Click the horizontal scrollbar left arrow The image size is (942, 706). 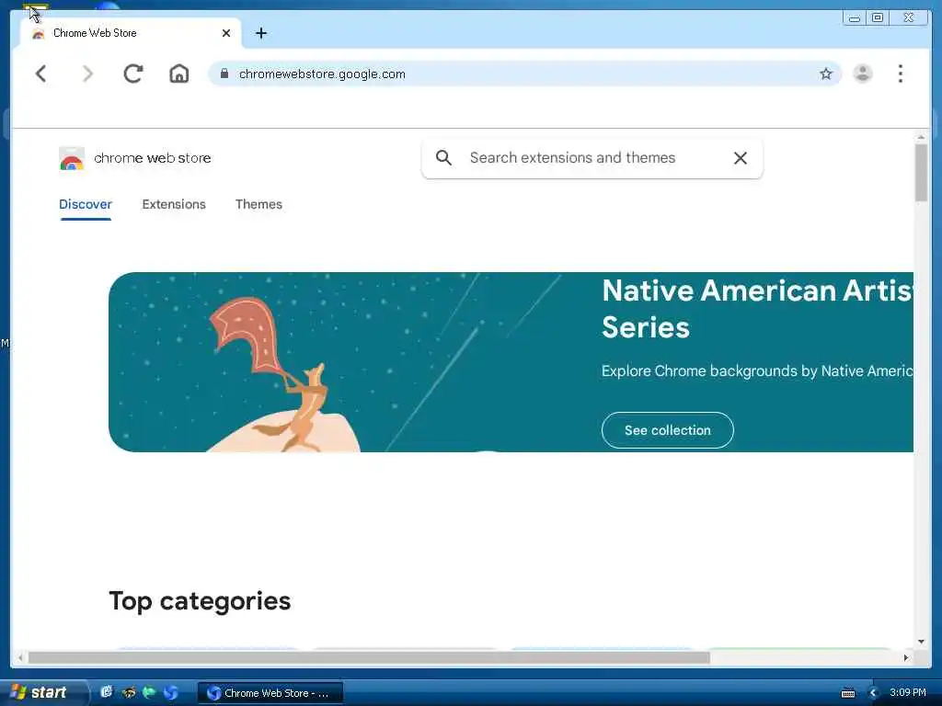[x=20, y=658]
